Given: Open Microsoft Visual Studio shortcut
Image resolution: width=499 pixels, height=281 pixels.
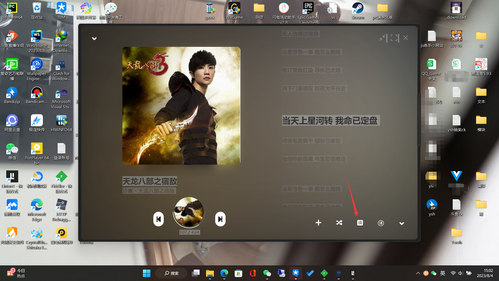Looking at the screenshot, I should [62, 98].
